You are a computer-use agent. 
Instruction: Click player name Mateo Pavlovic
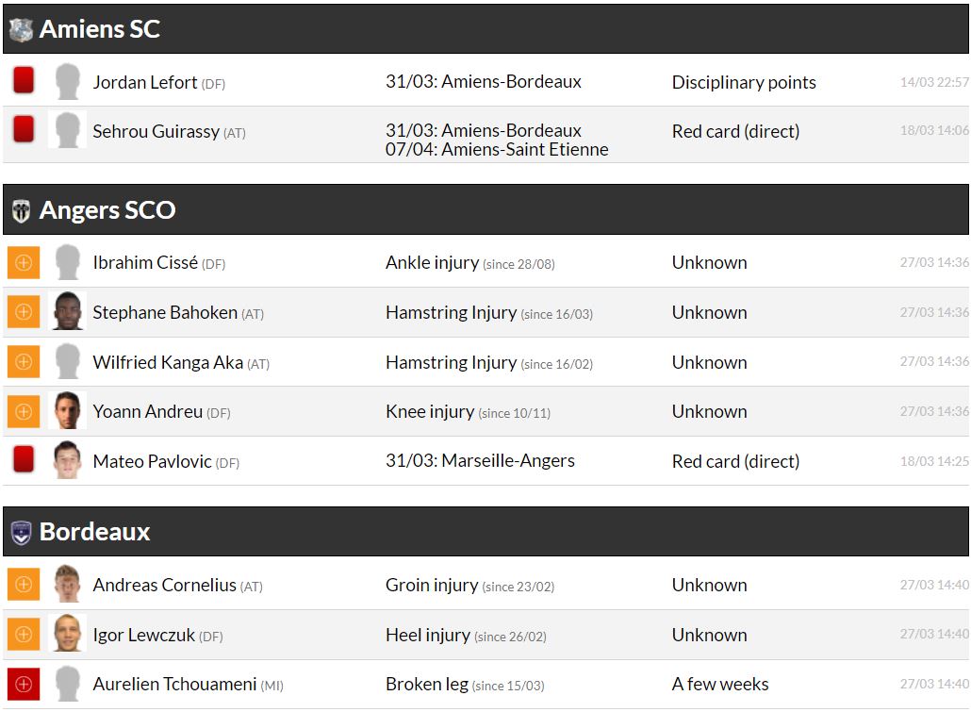pyautogui.click(x=152, y=461)
